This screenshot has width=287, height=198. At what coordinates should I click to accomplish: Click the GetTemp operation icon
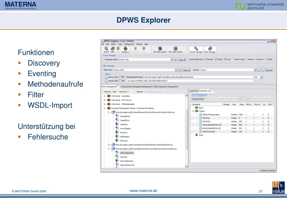pos(117,157)
